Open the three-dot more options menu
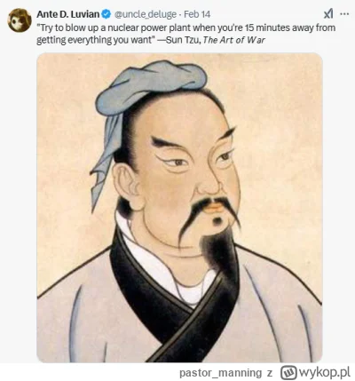Screen dimensions: 355x381 tap(344, 13)
